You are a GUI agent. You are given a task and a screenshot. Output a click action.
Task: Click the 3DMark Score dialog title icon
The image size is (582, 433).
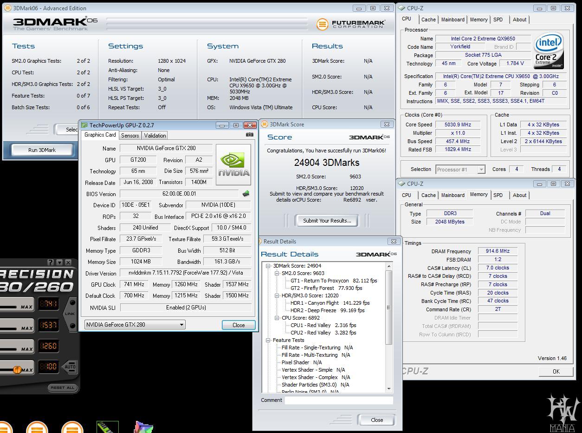coord(265,124)
